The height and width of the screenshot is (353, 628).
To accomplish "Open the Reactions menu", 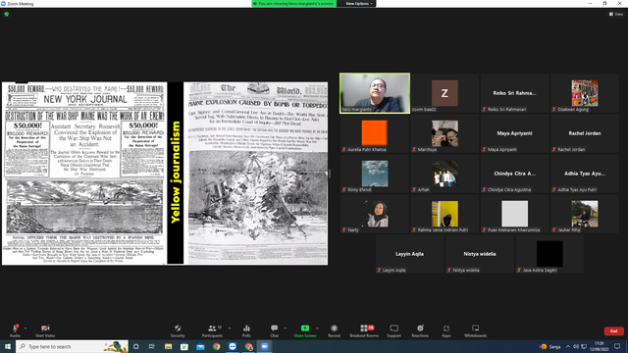I will 420,330.
